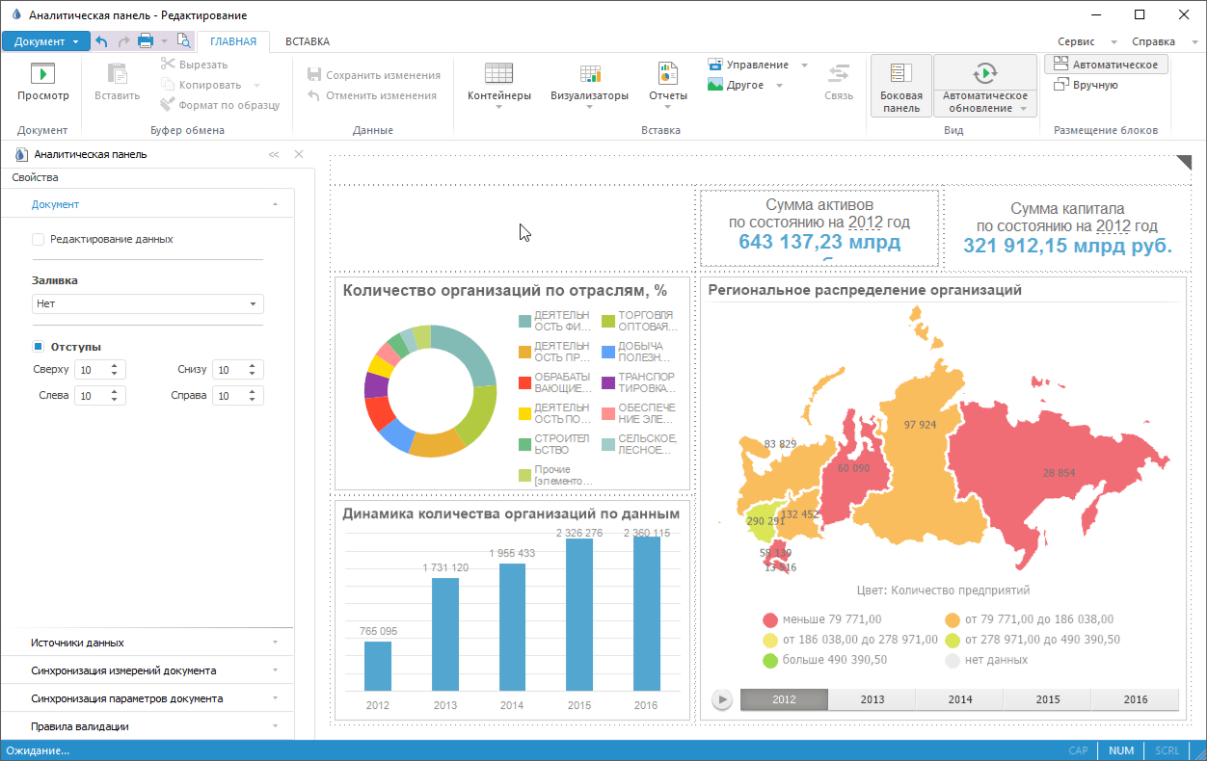Click the Отчеты icon in ribbon
The width and height of the screenshot is (1207, 761).
pos(667,74)
